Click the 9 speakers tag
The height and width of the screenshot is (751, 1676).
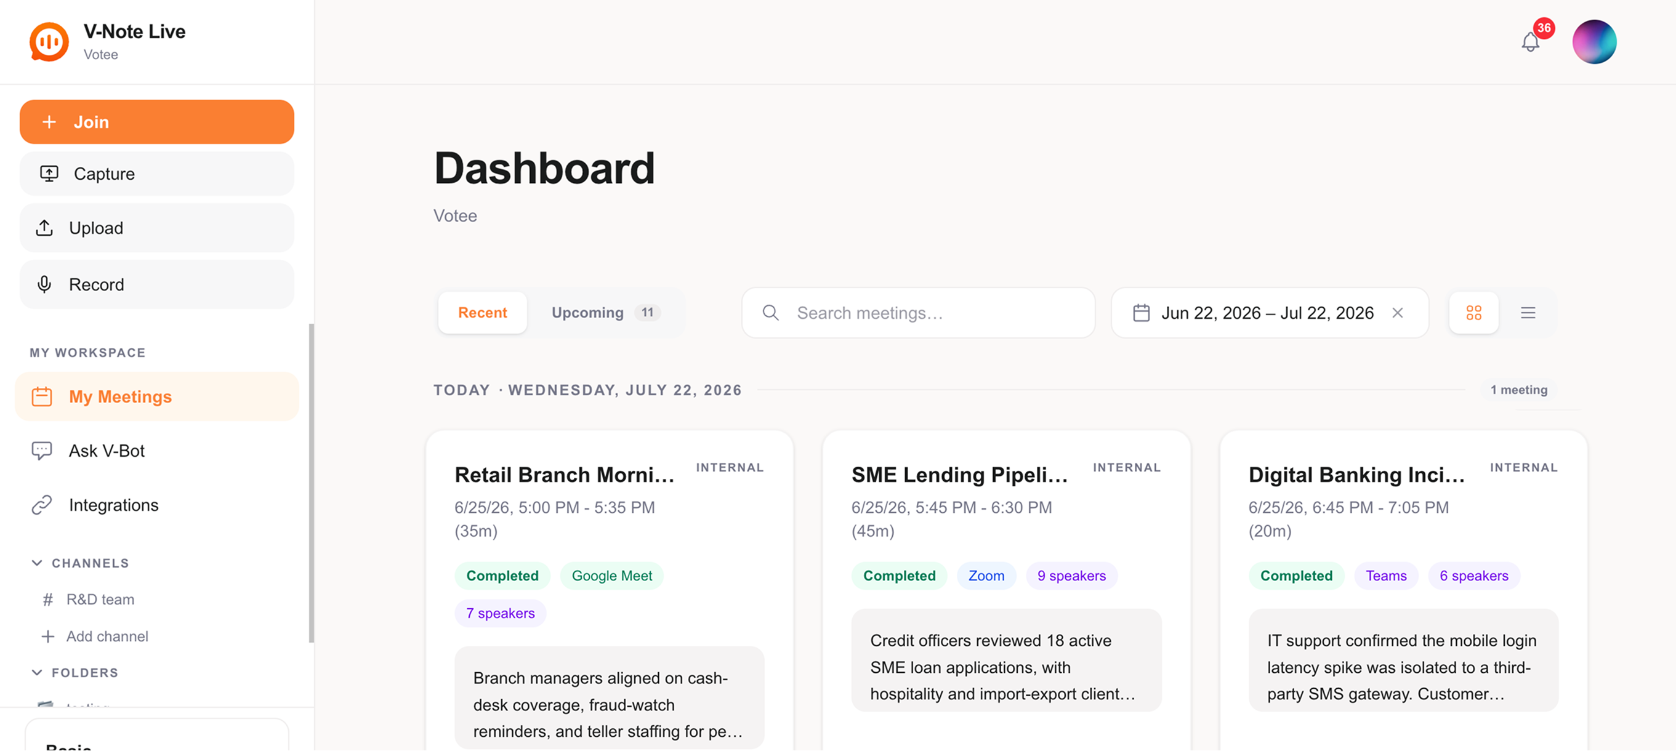click(x=1071, y=576)
